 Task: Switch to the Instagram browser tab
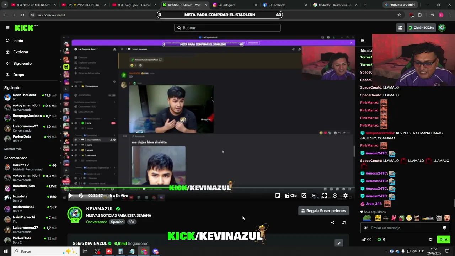click(235, 5)
